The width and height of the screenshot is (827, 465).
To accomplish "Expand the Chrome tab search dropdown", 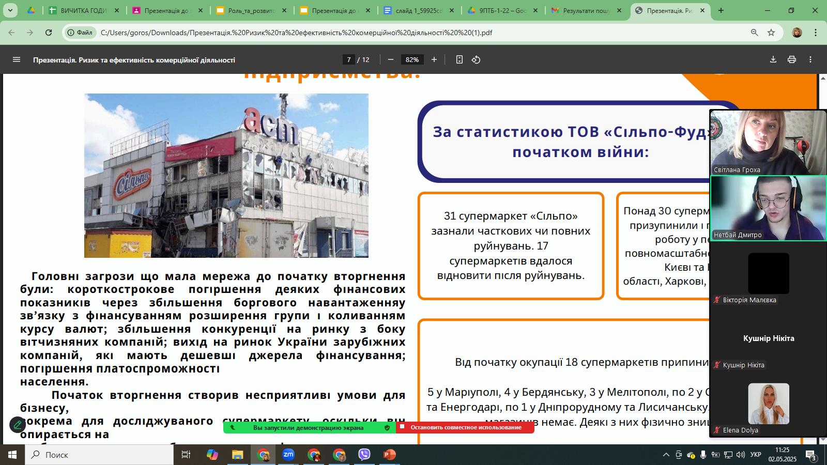I will click(x=10, y=10).
